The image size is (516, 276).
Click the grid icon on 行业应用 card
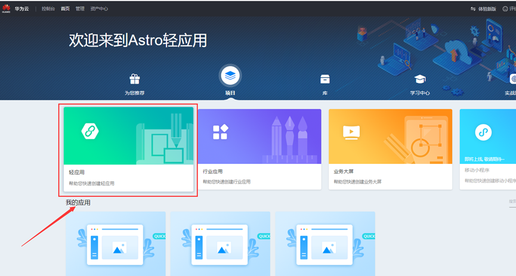tap(221, 132)
